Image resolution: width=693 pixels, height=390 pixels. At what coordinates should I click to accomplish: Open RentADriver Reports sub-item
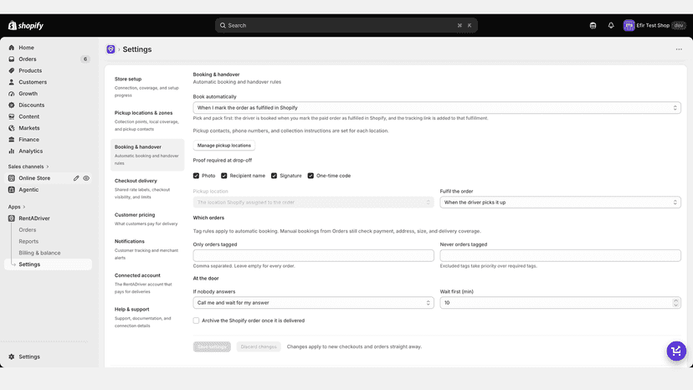[28, 241]
